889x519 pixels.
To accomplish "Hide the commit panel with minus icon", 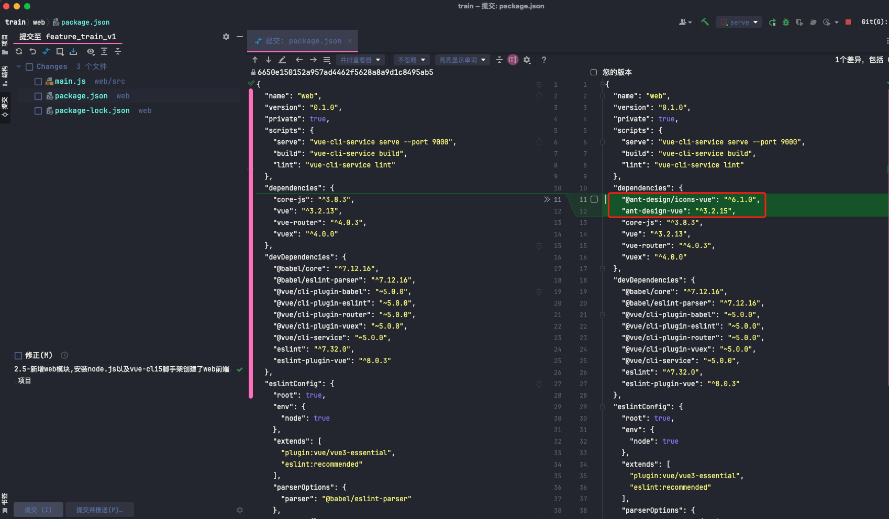I will pyautogui.click(x=240, y=37).
